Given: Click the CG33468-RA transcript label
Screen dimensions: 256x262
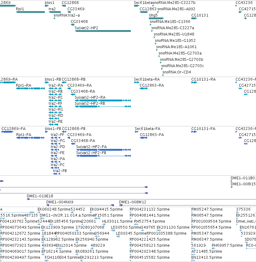Looking at the screenshot, I should point(83,91).
